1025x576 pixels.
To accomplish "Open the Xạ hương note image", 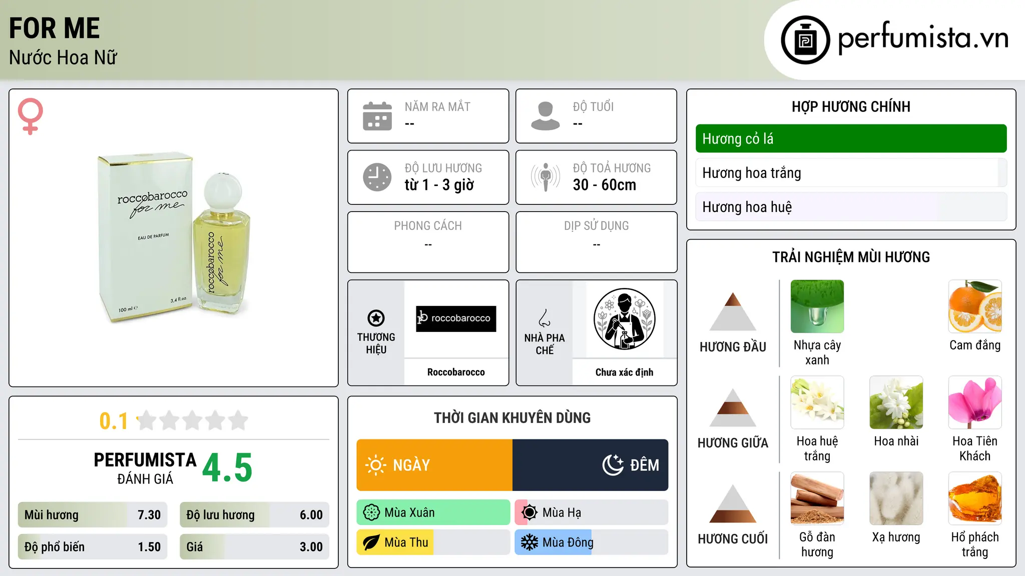I will coord(896,498).
